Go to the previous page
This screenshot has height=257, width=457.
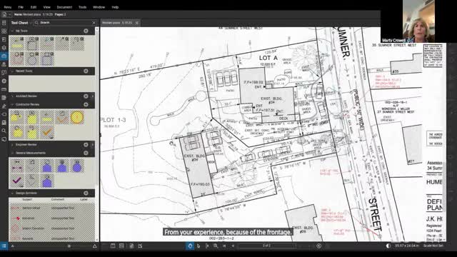click(x=233, y=246)
